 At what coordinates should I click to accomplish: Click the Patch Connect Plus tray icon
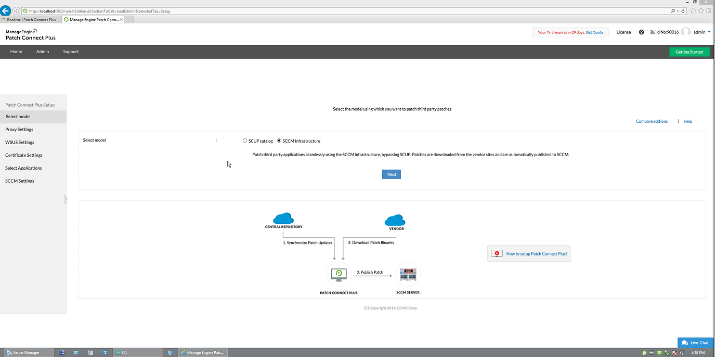pos(644,353)
